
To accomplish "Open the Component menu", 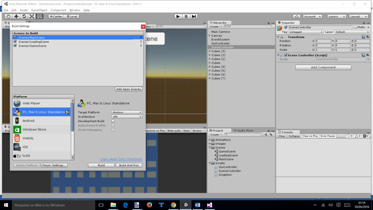I will (x=58, y=10).
